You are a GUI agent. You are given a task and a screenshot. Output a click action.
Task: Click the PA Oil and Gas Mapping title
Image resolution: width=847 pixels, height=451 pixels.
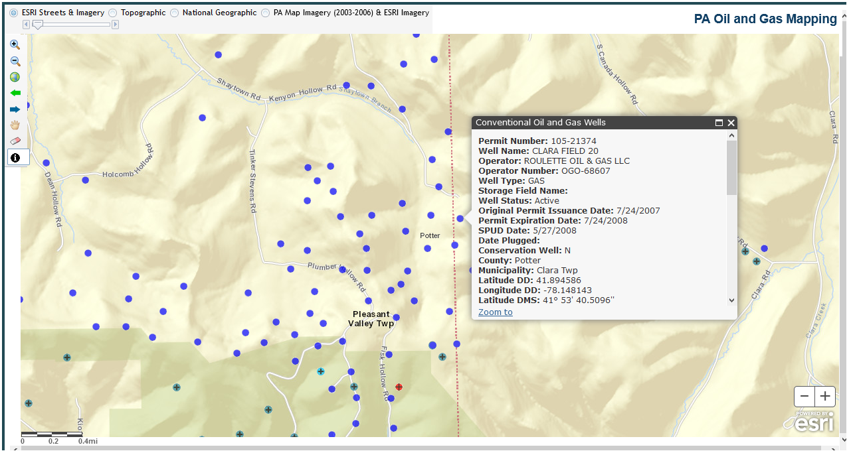765,19
